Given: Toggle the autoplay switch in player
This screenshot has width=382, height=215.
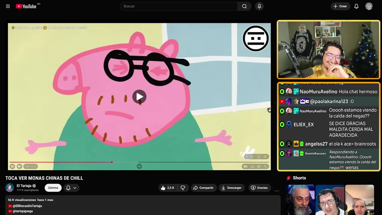Looking at the screenshot, I should click(245, 166).
